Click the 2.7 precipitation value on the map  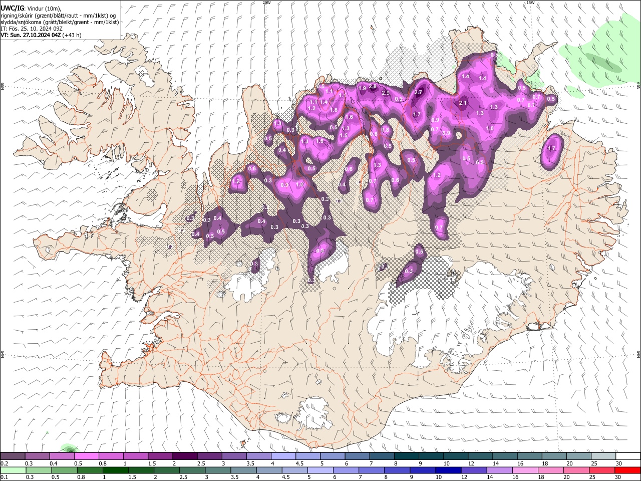(x=419, y=92)
